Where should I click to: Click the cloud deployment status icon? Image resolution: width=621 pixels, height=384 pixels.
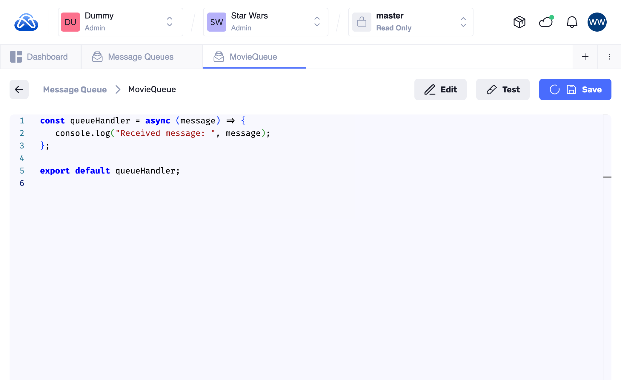pyautogui.click(x=546, y=22)
